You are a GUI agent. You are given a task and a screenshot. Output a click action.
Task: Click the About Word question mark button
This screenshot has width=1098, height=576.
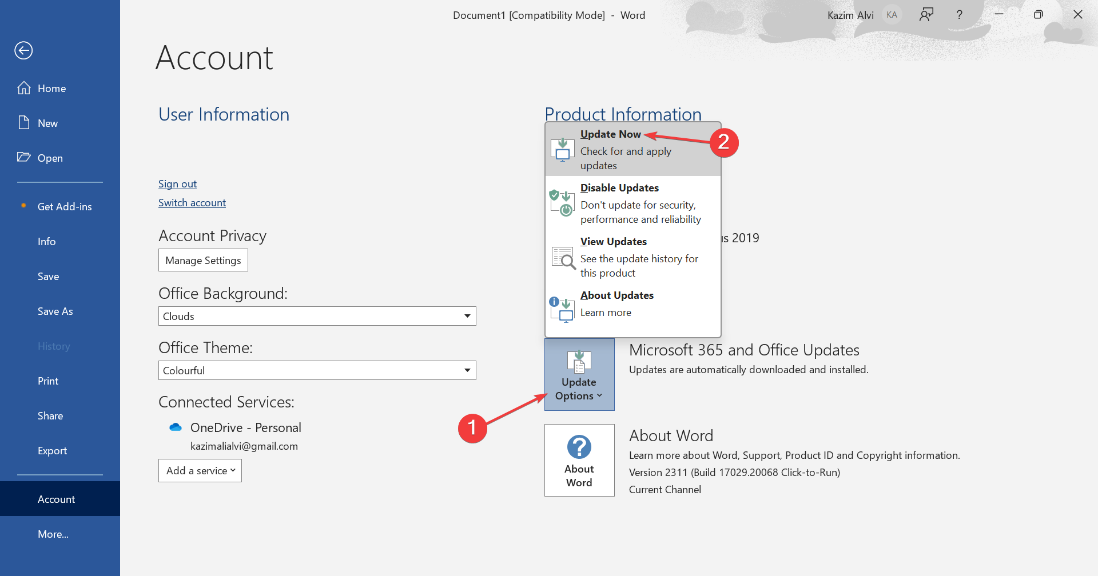[579, 460]
